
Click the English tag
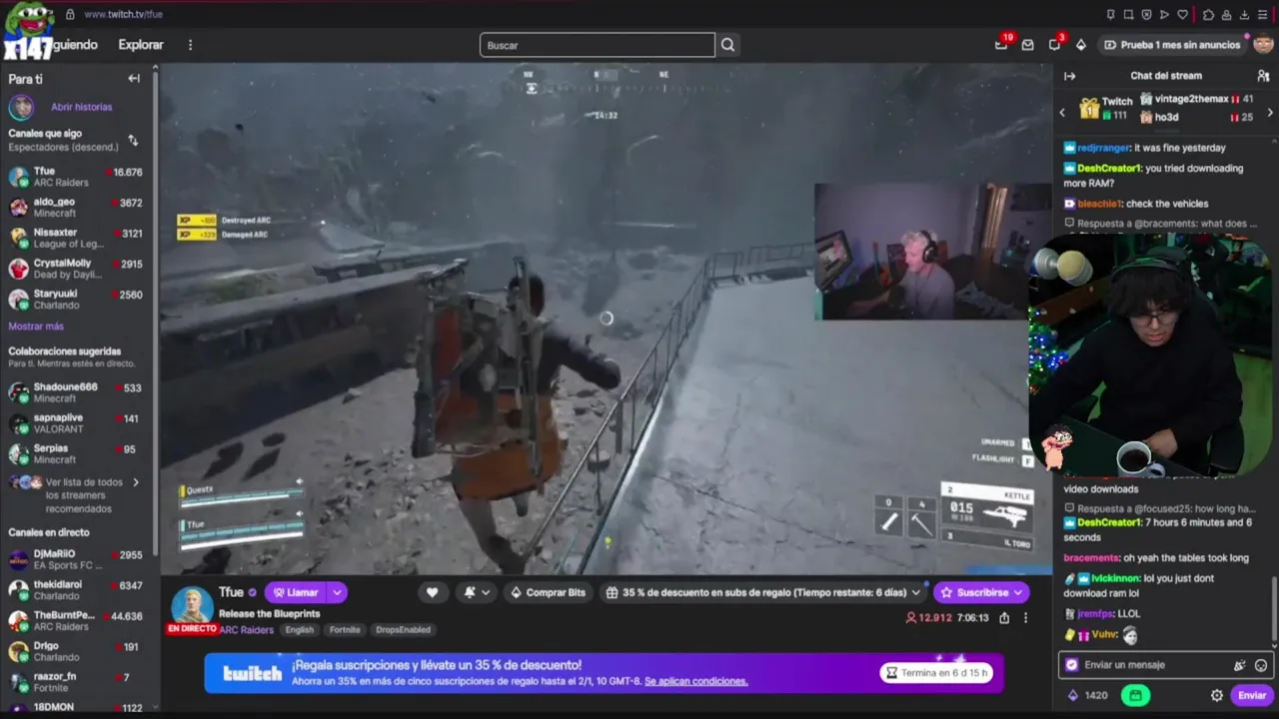pyautogui.click(x=300, y=630)
